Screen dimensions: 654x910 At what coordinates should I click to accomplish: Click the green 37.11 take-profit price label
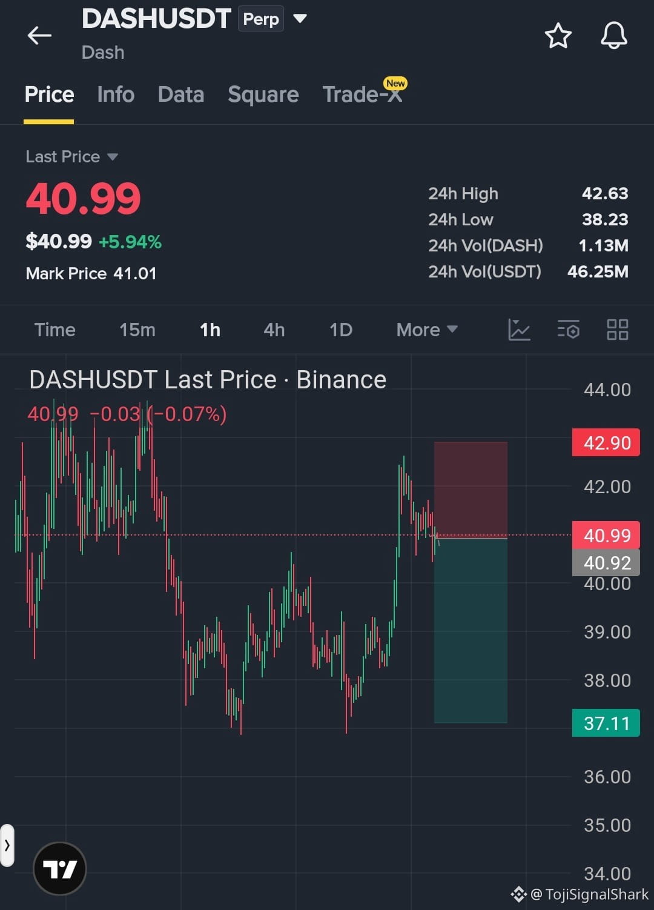coord(606,723)
